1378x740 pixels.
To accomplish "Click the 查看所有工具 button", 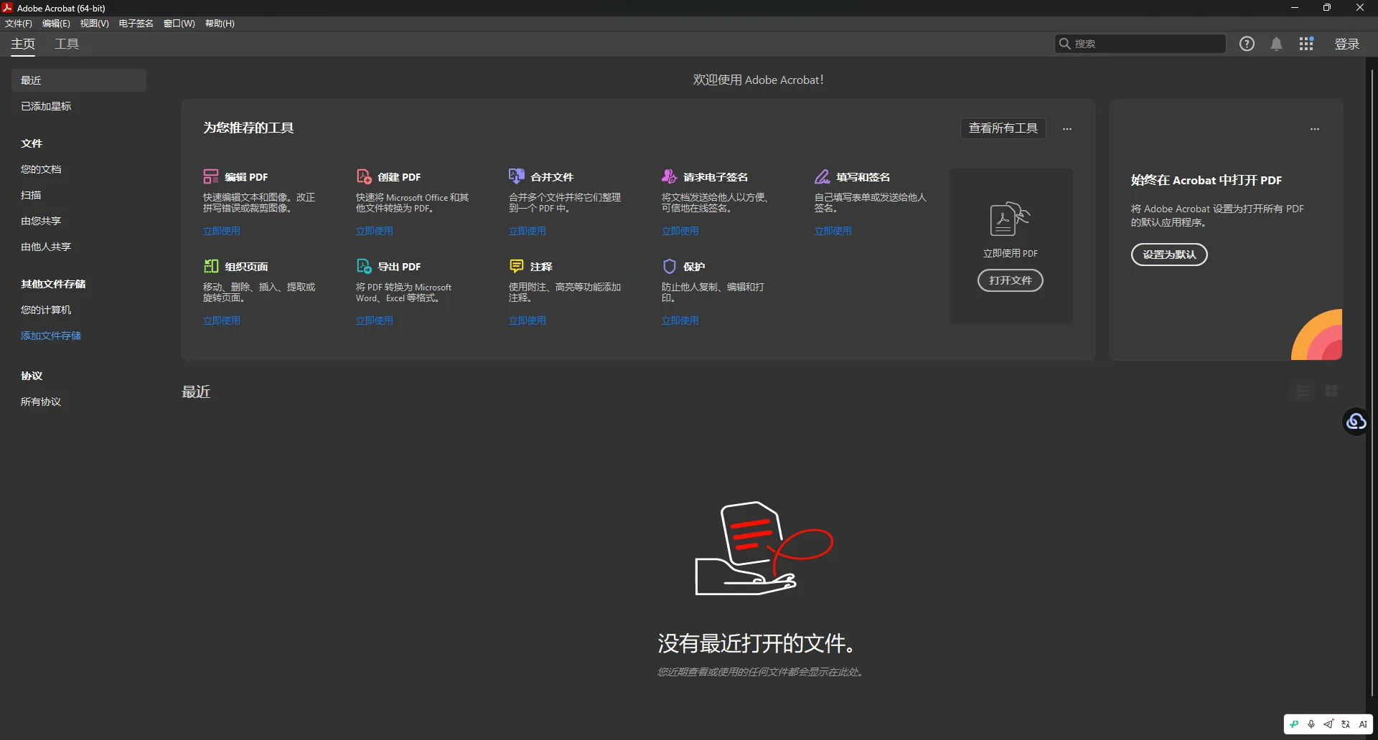I will point(1003,128).
